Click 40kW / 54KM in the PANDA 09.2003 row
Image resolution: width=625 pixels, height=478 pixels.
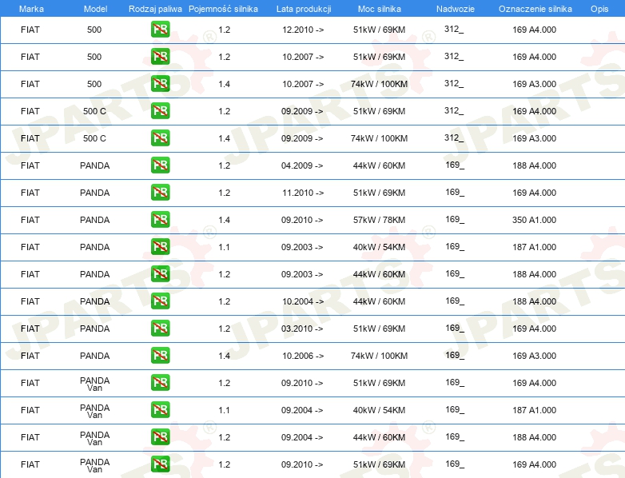(379, 247)
